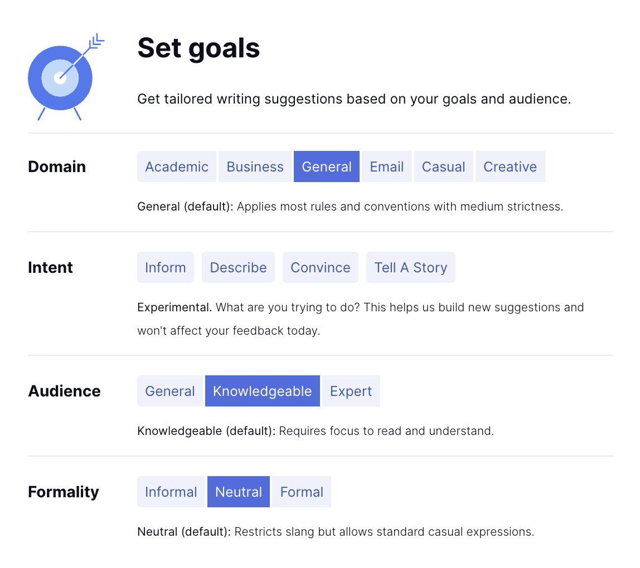This screenshot has width=640, height=568.
Task: Select Informal formality
Action: (x=171, y=492)
